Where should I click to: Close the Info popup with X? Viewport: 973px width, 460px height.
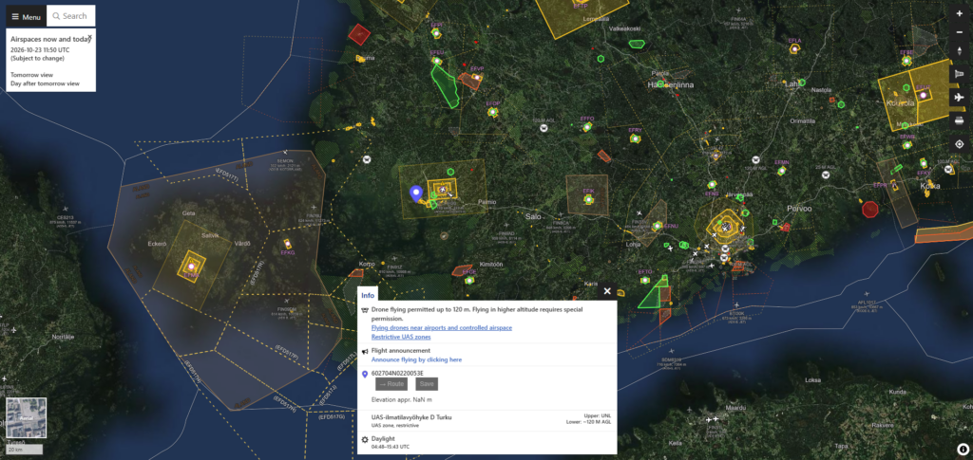pos(607,291)
